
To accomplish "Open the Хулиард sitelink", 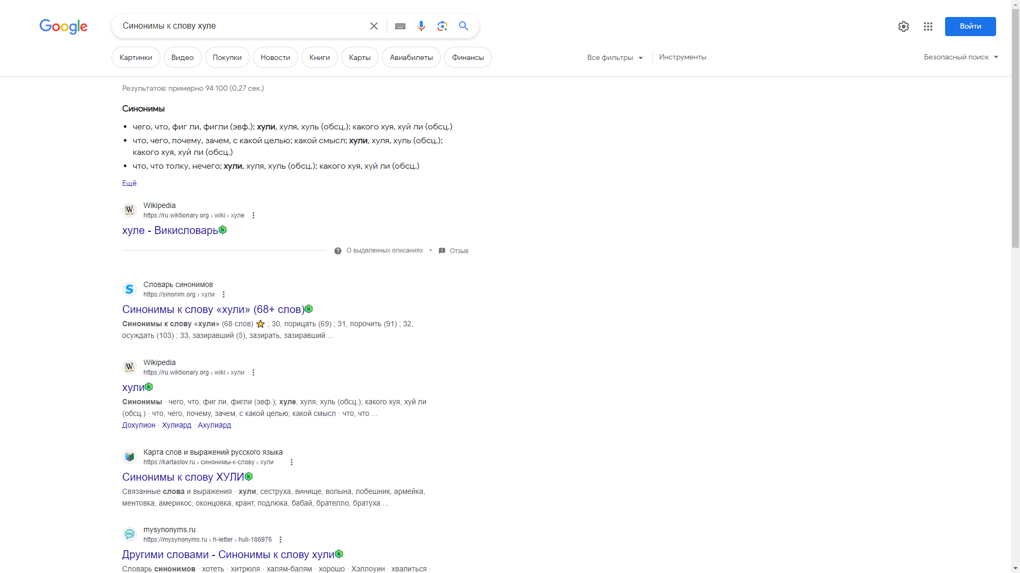I will click(x=176, y=425).
